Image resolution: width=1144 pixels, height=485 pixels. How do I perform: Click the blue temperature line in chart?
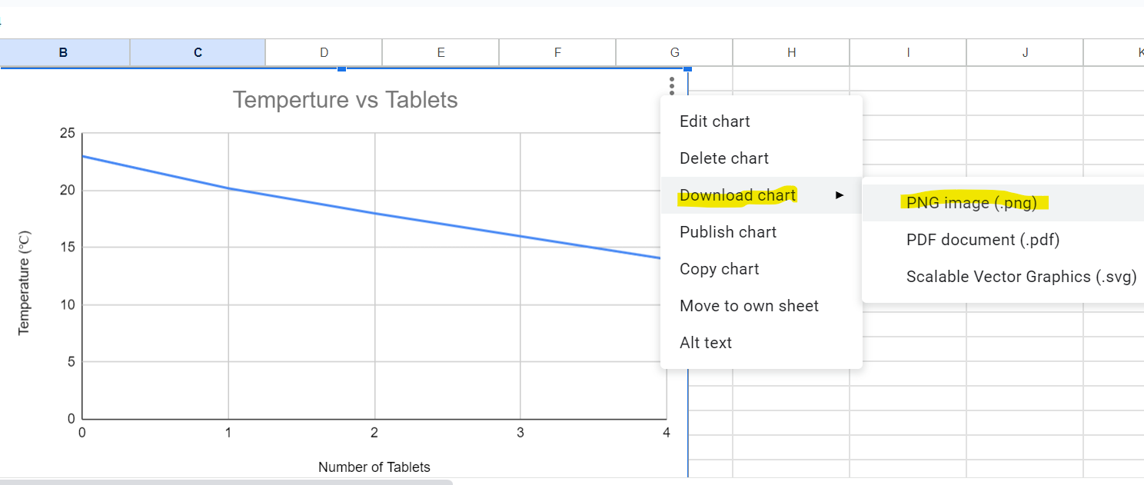point(374,213)
